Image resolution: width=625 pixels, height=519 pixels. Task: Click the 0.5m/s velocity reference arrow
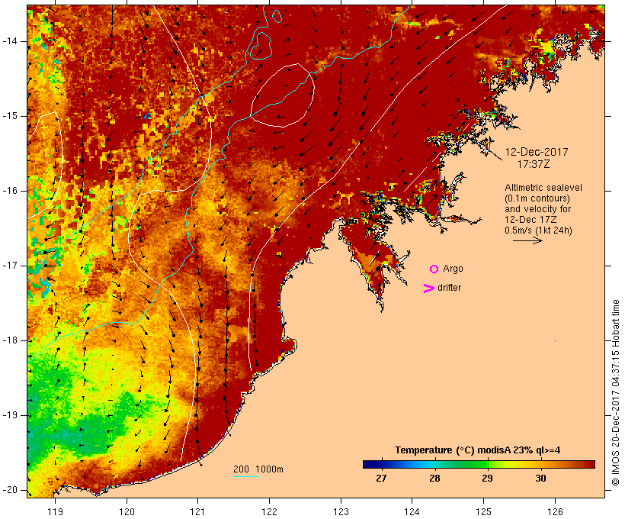coord(527,240)
